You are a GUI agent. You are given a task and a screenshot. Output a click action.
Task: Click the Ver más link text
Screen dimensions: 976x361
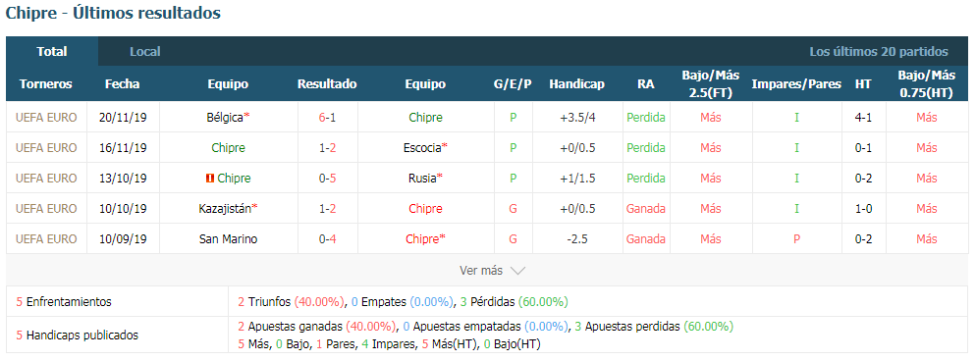click(x=480, y=271)
